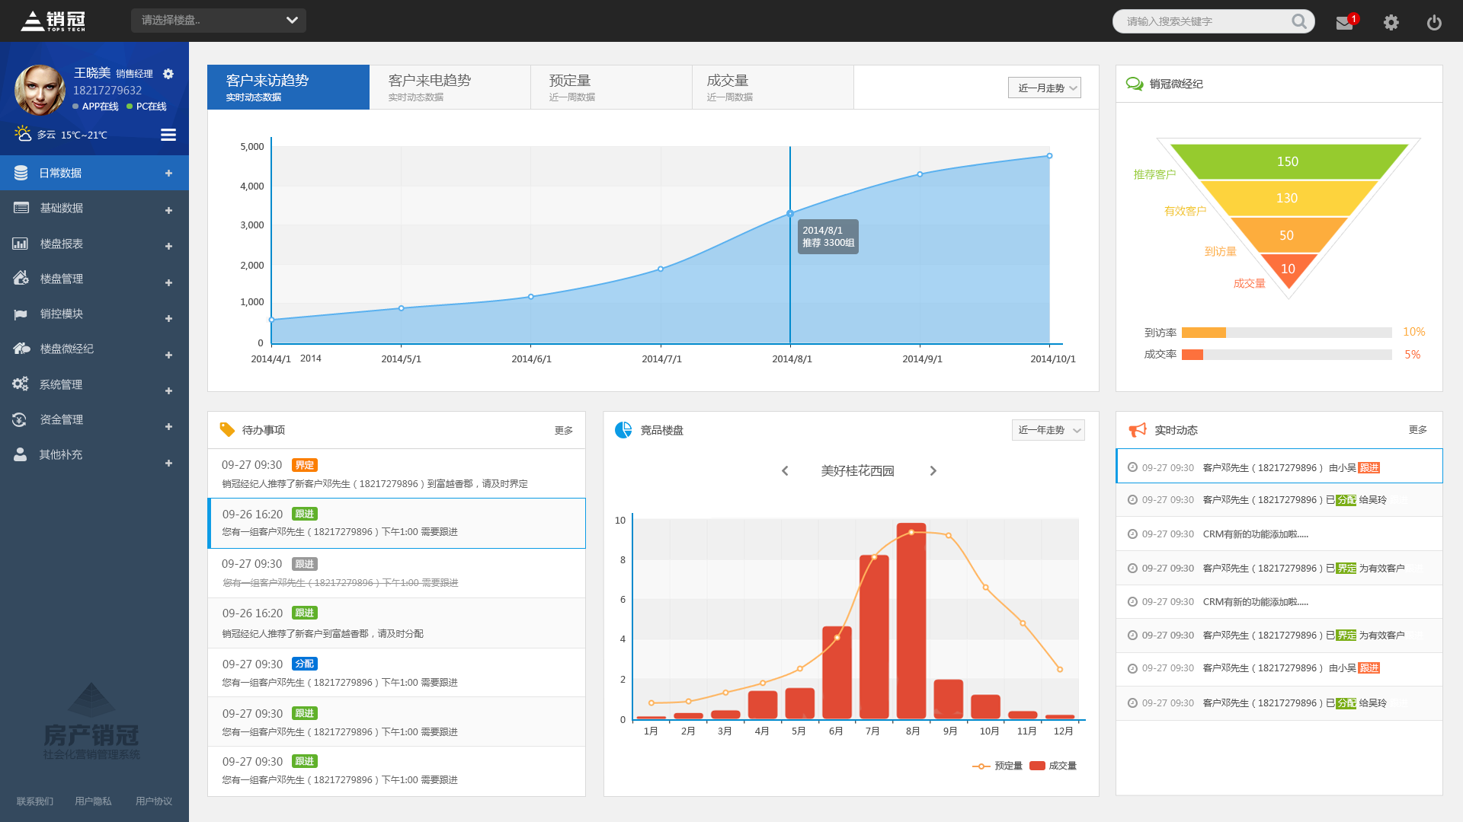Click the 资金管理 currency icon
Viewport: 1463px width, 822px height.
20,419
